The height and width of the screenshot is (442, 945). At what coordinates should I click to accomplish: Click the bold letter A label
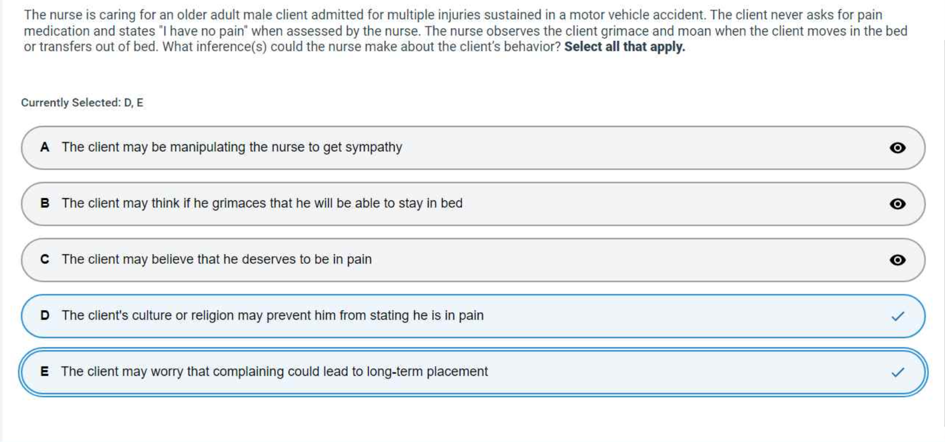click(45, 147)
